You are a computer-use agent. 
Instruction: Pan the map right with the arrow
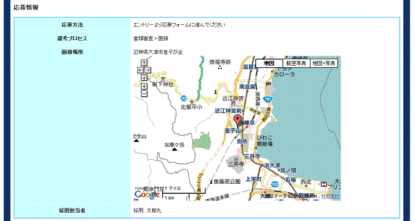click(147, 70)
